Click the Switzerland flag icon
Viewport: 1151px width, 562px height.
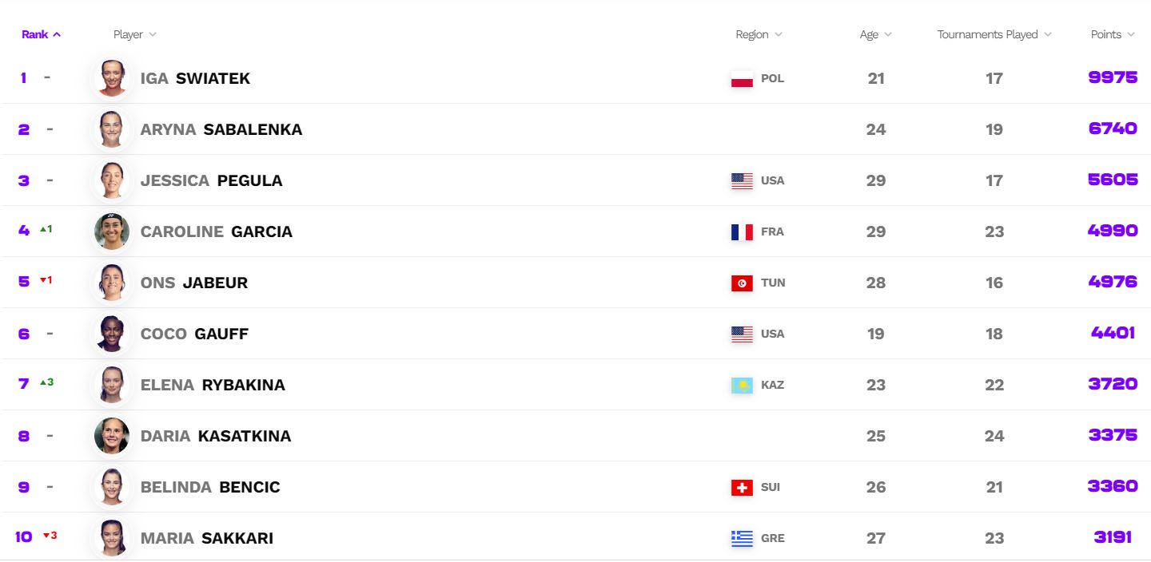coord(742,488)
